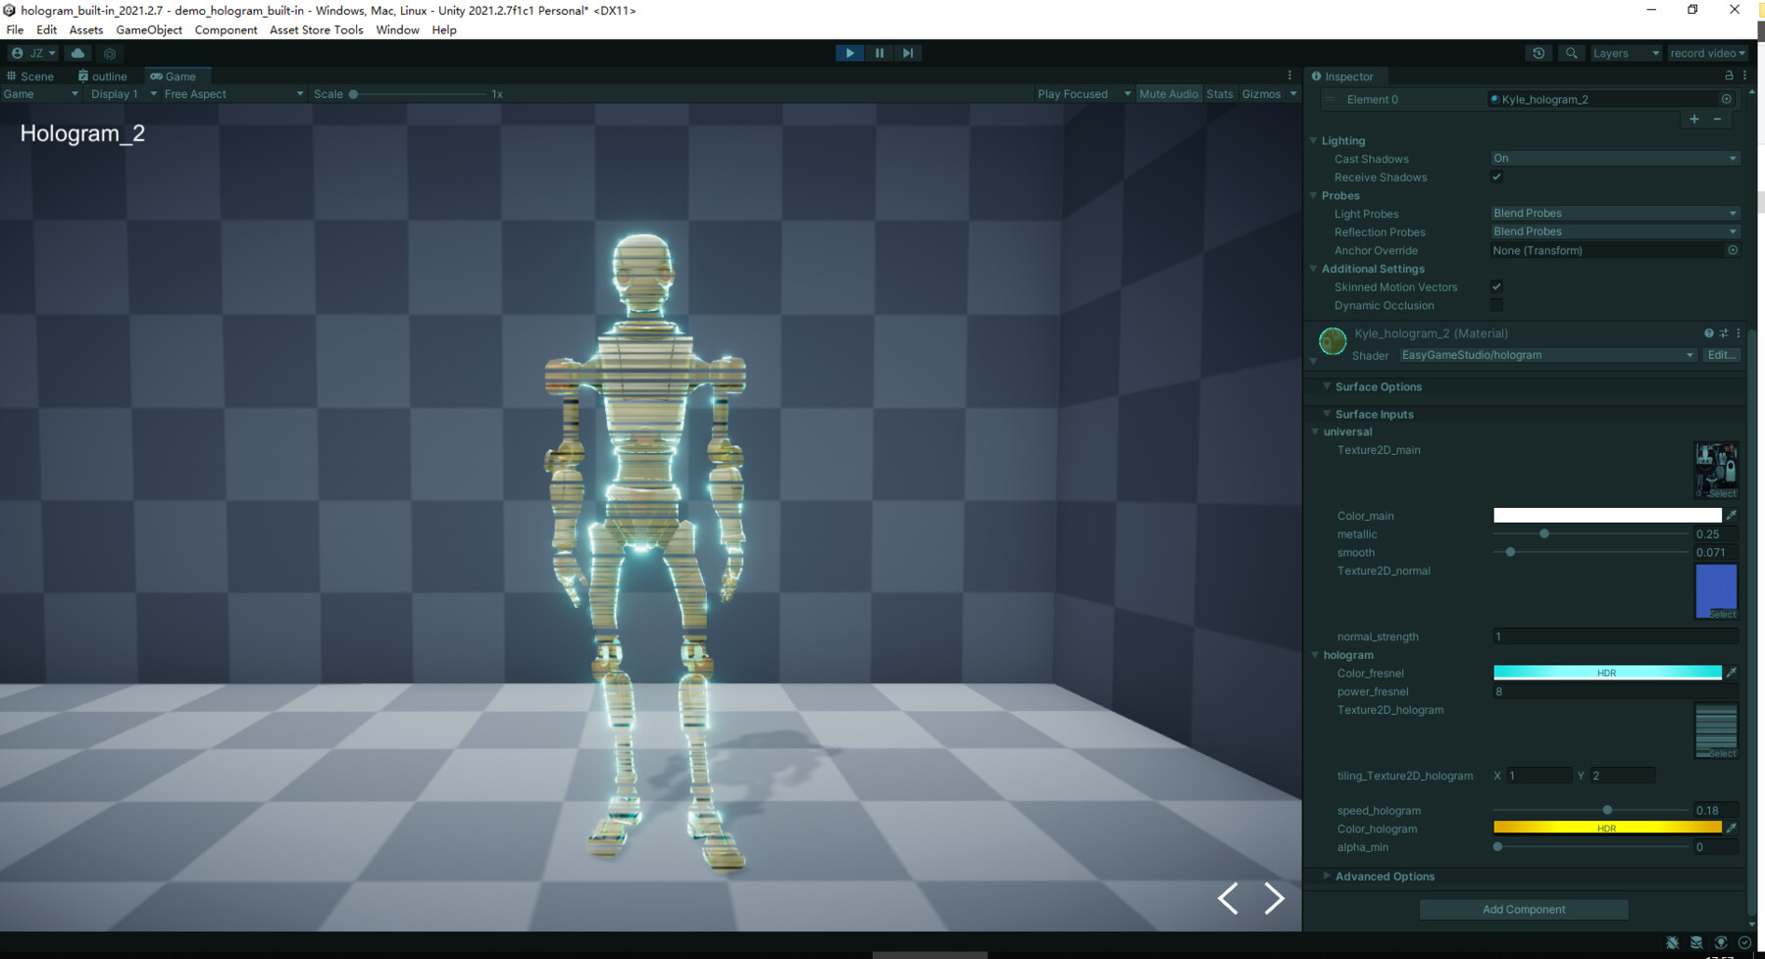Pause game playback
This screenshot has height=959, width=1765.
[x=879, y=53]
